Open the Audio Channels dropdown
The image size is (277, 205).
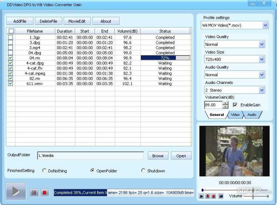pyautogui.click(x=262, y=90)
